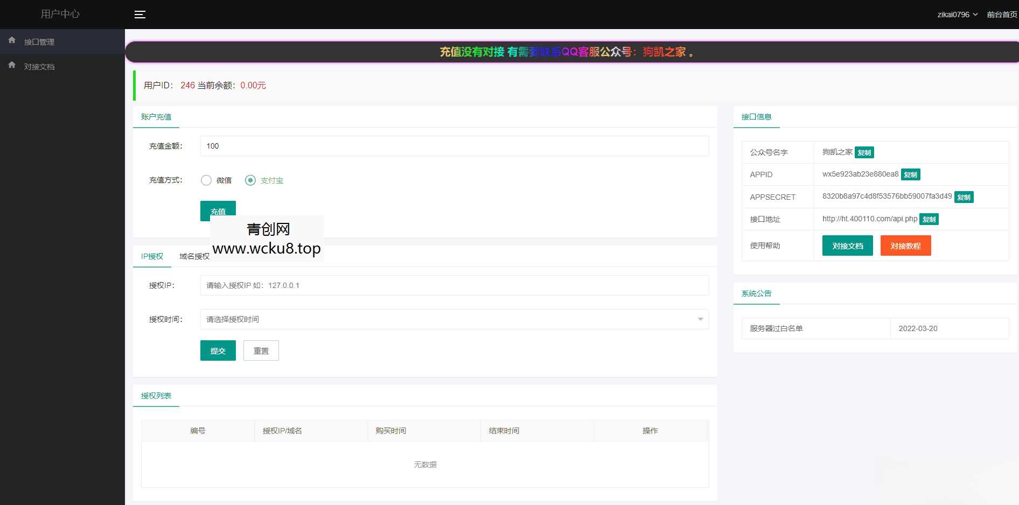Viewport: 1019px width, 505px height.
Task: Click the dropdown arrow in 授权时间 field
Action: click(x=700, y=319)
